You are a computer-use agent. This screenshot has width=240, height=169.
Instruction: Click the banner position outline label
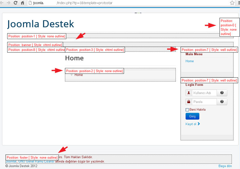pyautogui.click(x=35, y=45)
